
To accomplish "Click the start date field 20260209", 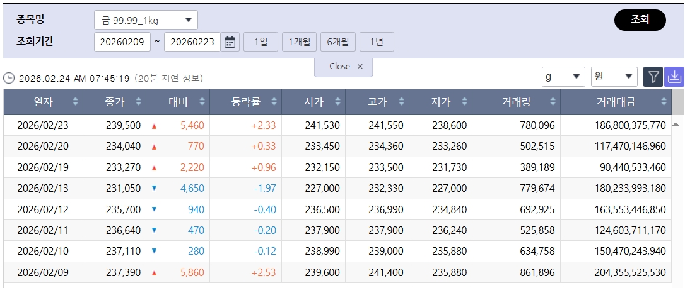I will click(122, 42).
